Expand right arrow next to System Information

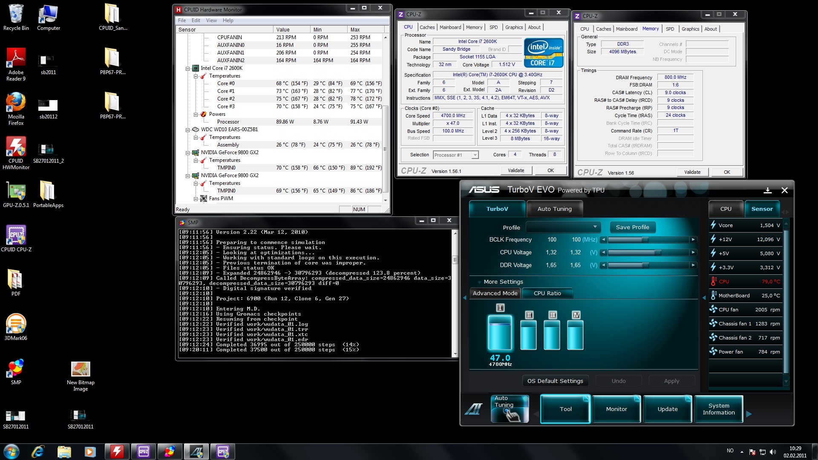tap(749, 414)
